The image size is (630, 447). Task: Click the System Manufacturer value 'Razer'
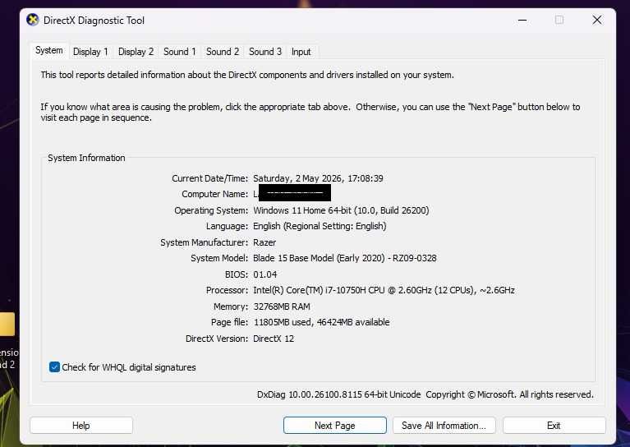tap(264, 242)
